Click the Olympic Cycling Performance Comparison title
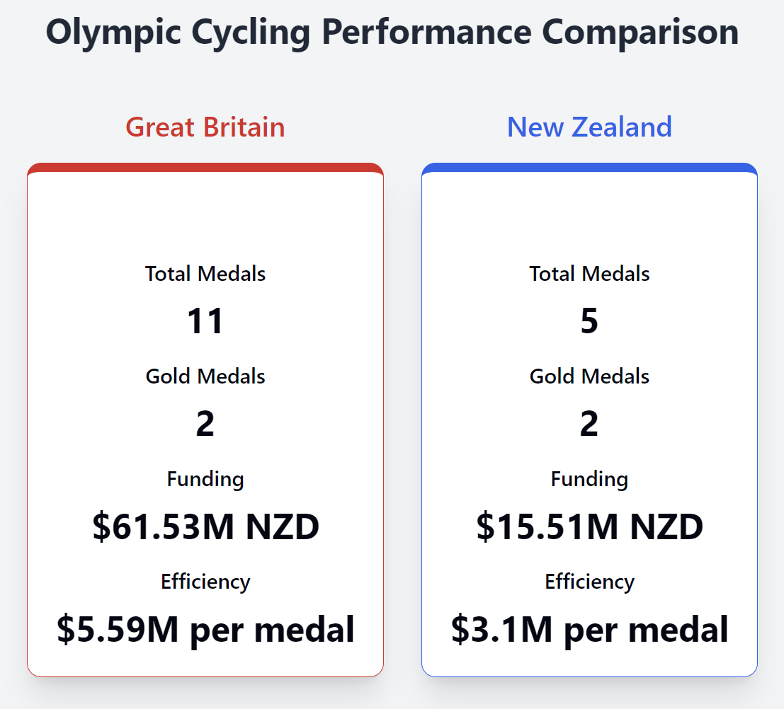 [392, 33]
